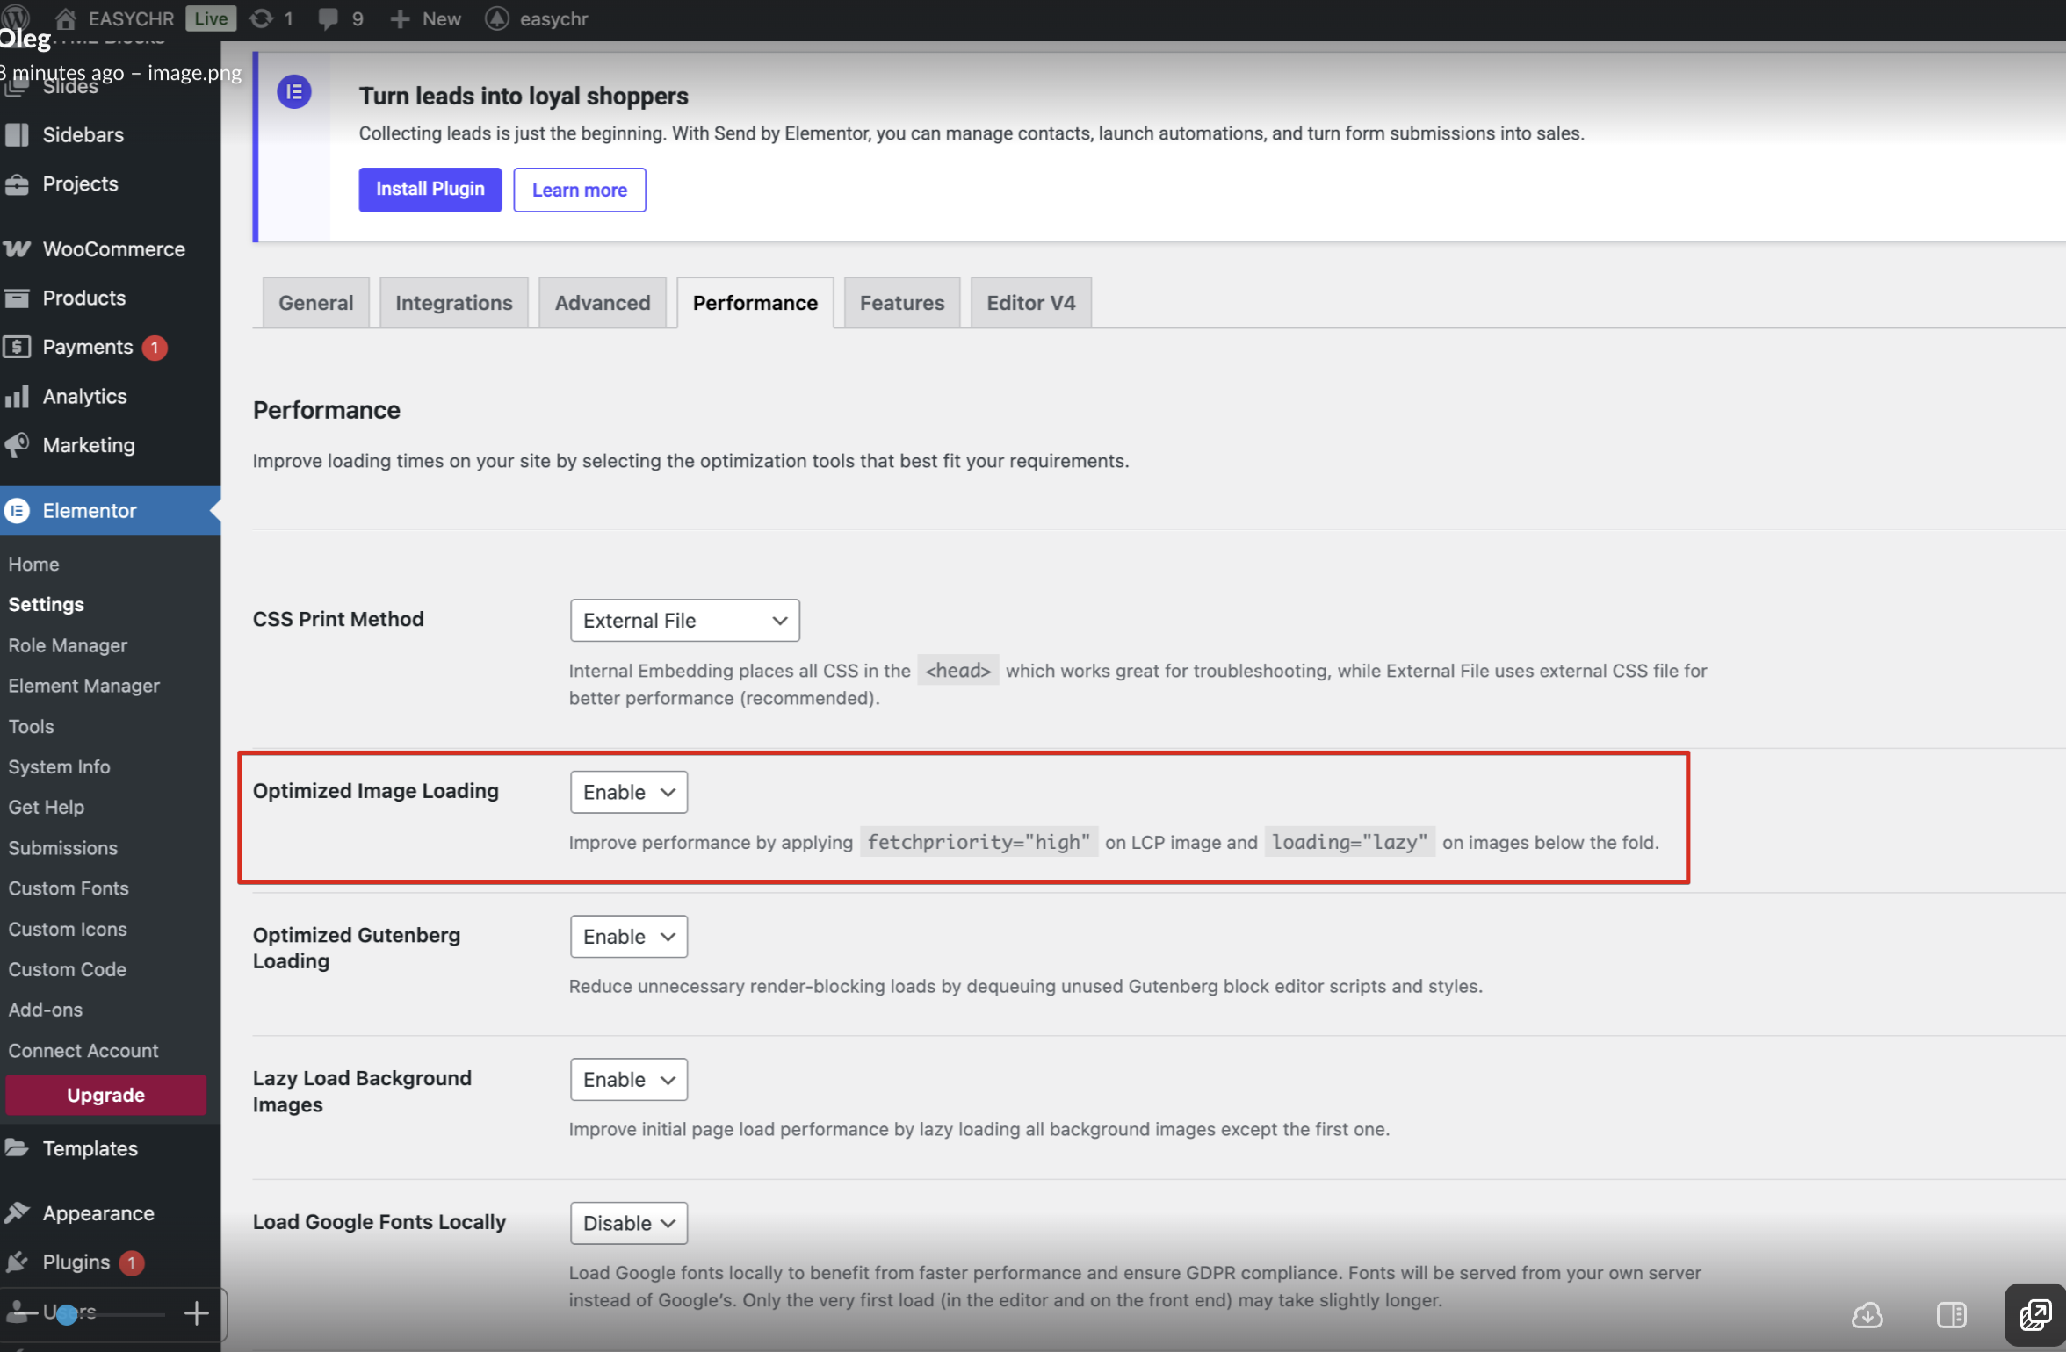This screenshot has width=2066, height=1352.
Task: Click the Elementor logo in banner
Action: (x=294, y=91)
